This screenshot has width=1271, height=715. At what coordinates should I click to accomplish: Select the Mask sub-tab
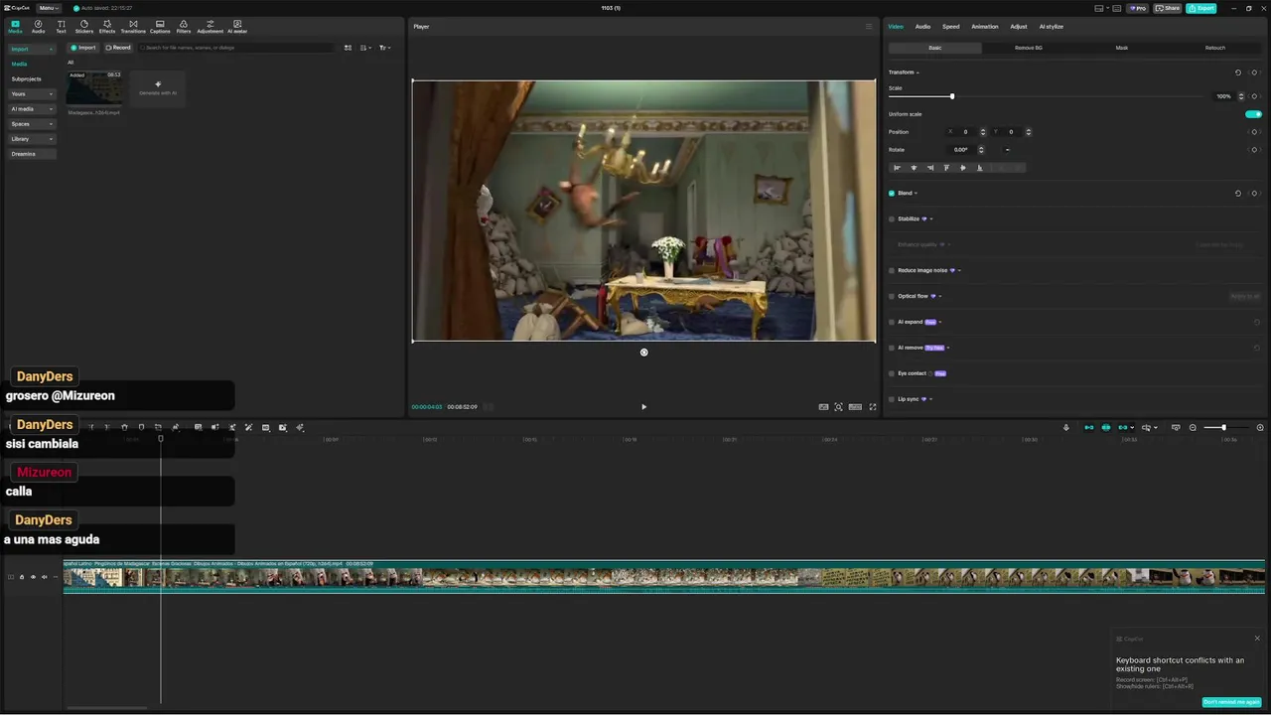click(x=1121, y=48)
